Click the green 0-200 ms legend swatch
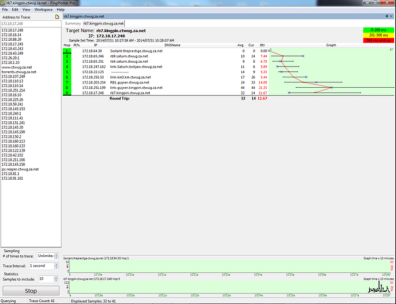This screenshot has width=396, height=304. [x=378, y=29]
